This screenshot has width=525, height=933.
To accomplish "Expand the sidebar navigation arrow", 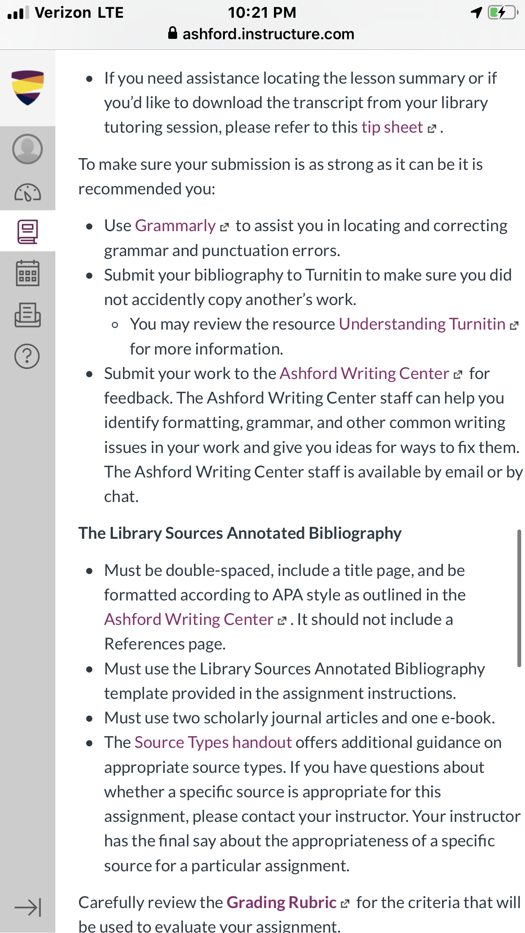I will 27,907.
